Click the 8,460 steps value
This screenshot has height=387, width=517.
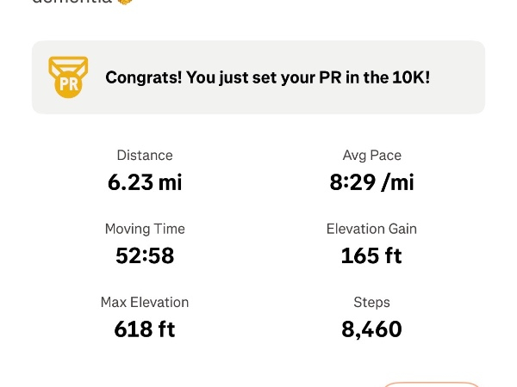pos(371,329)
